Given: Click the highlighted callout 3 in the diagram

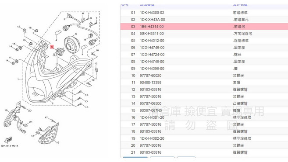Looking at the screenshot, I should pos(52,47).
